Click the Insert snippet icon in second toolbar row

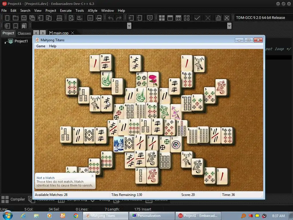(x=7, y=26)
